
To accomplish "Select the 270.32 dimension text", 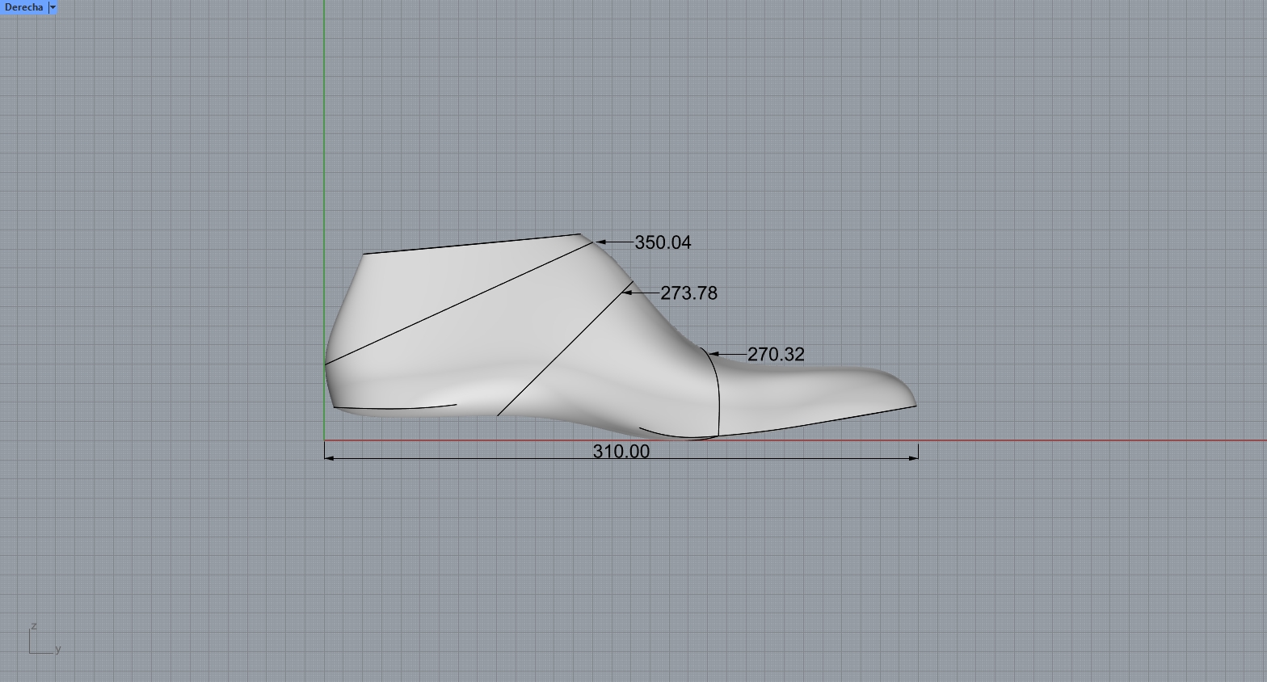I will (776, 355).
